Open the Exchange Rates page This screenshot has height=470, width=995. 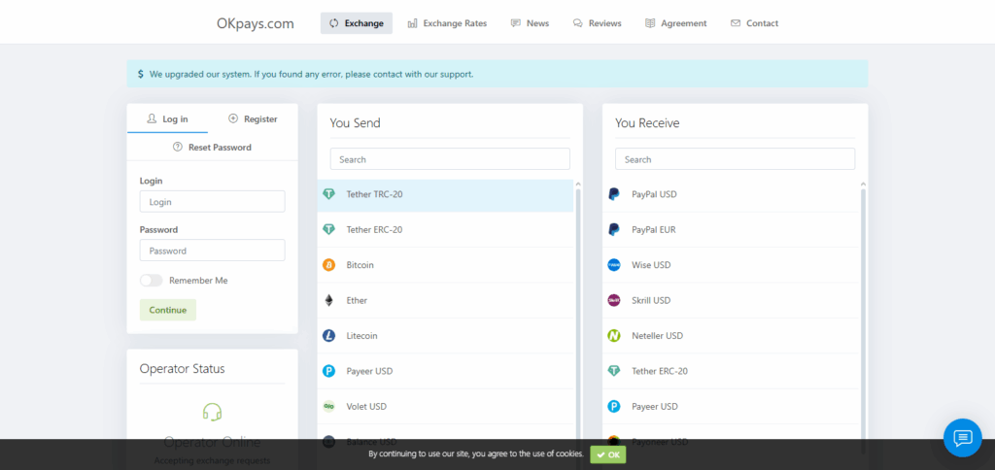click(x=447, y=23)
